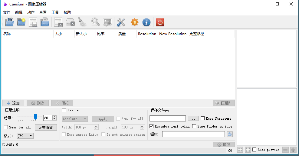Image resolution: width=299 pixels, height=156 pixels.
Task: Click the zoom in plus icon
Action: [x=293, y=150]
